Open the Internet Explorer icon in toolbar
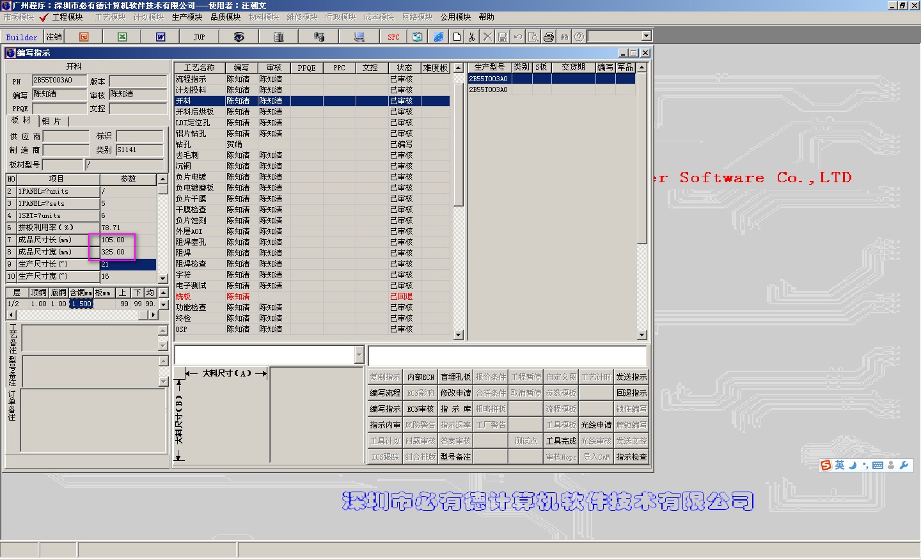Viewport: 921px width, 560px height. pyautogui.click(x=438, y=37)
